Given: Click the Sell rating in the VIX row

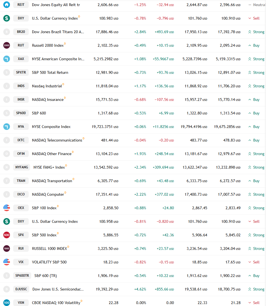Looking at the screenshot, I should [x=254, y=262].
